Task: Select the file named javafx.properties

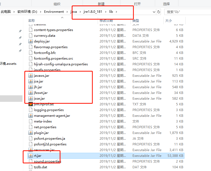Action: (x=47, y=70)
